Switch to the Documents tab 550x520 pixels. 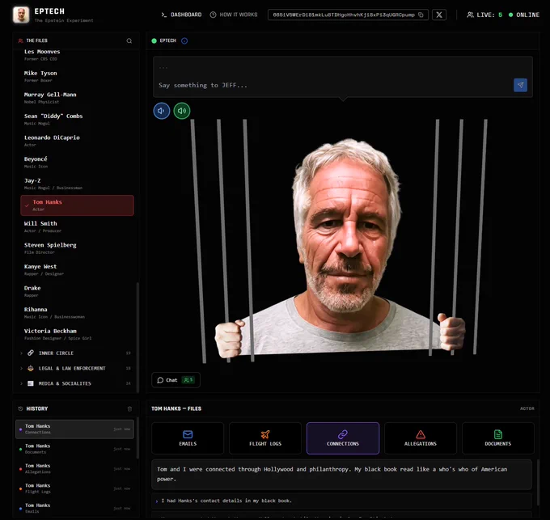[498, 438]
